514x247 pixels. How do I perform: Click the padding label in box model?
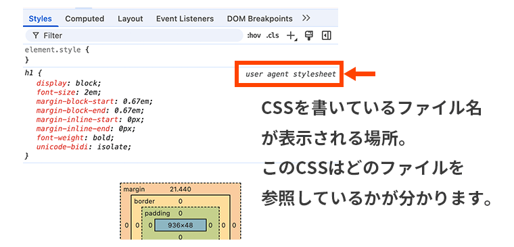click(x=157, y=213)
